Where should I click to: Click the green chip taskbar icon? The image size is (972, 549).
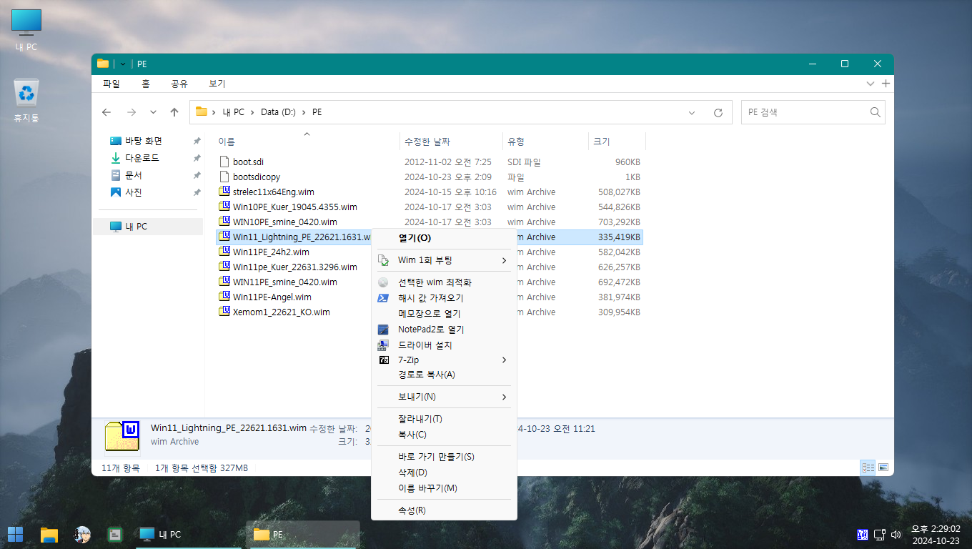click(x=114, y=534)
